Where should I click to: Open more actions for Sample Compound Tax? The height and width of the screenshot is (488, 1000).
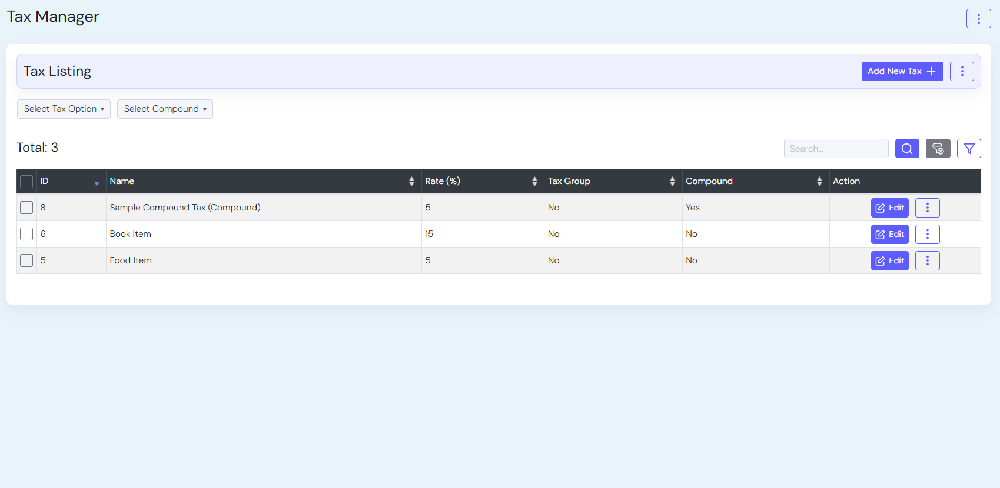(927, 208)
